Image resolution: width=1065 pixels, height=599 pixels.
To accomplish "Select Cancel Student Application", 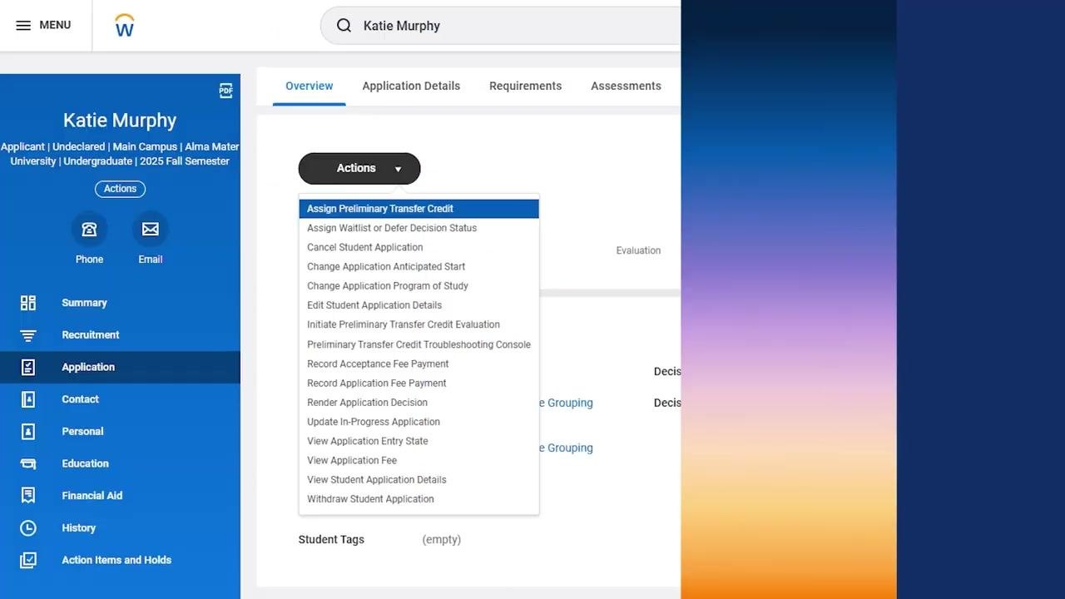I will coord(419,247).
